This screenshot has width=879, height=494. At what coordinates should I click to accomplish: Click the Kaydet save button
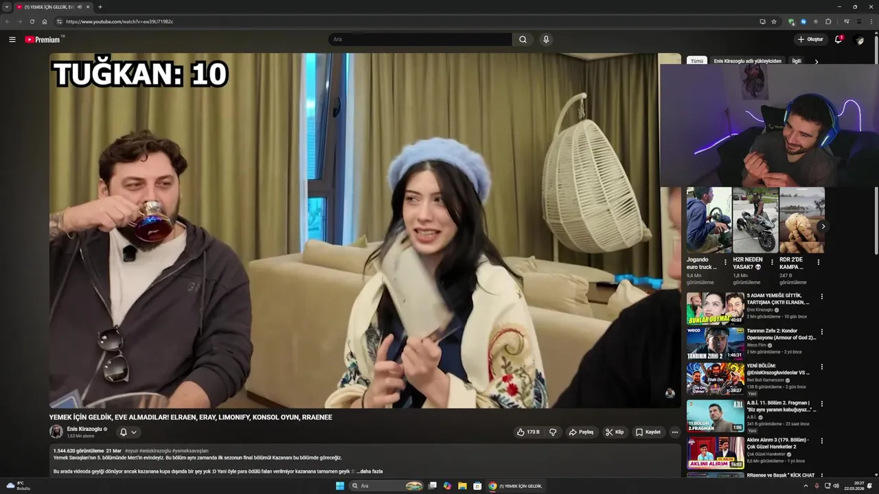(648, 432)
